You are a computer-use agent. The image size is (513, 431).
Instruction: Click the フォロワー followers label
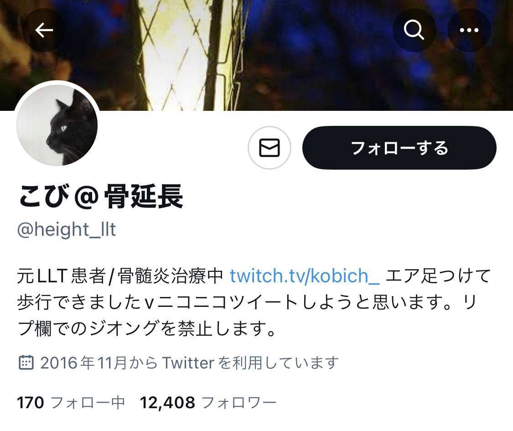pos(239,403)
